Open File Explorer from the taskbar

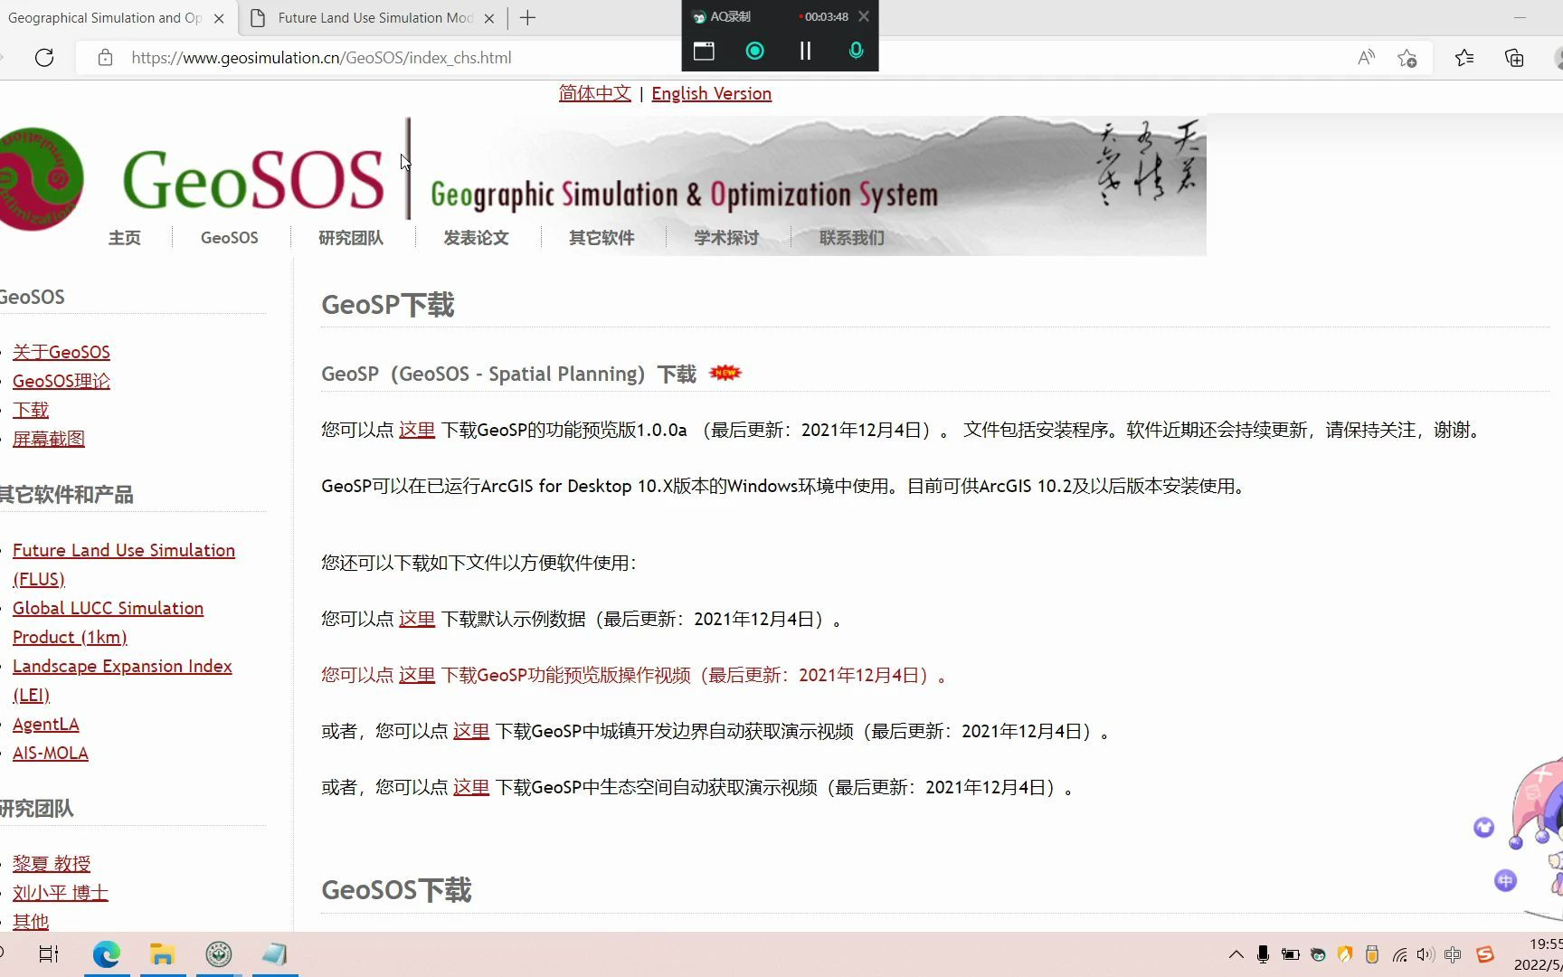point(162,954)
